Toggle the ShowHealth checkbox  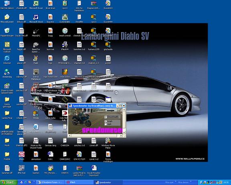(x=105, y=117)
